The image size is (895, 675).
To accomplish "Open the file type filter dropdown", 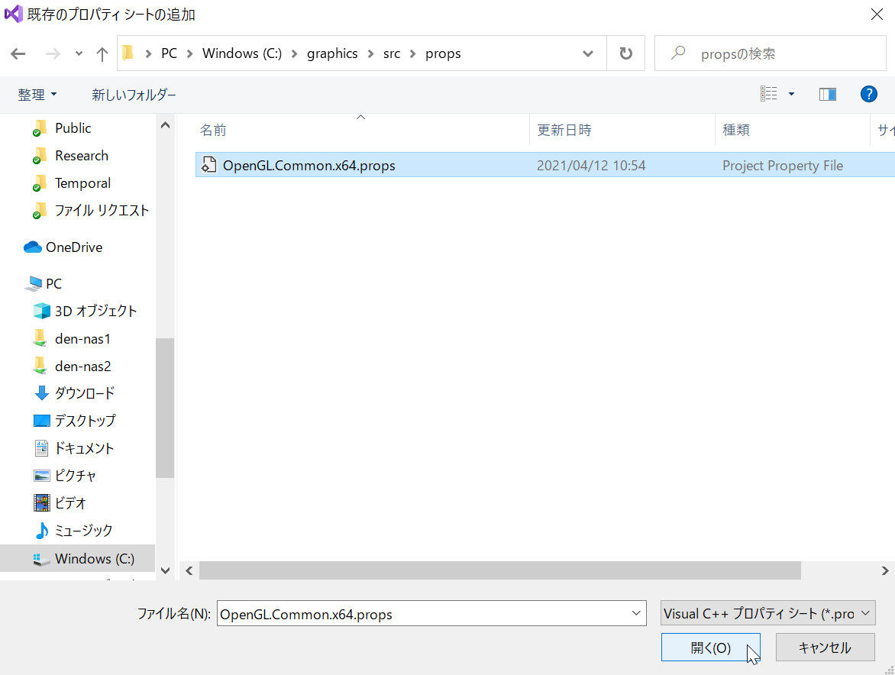I will click(767, 613).
